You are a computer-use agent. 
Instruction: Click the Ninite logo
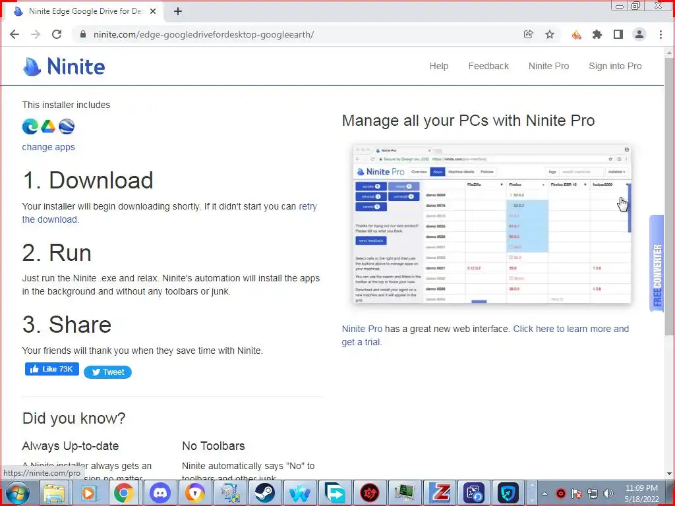[64, 67]
